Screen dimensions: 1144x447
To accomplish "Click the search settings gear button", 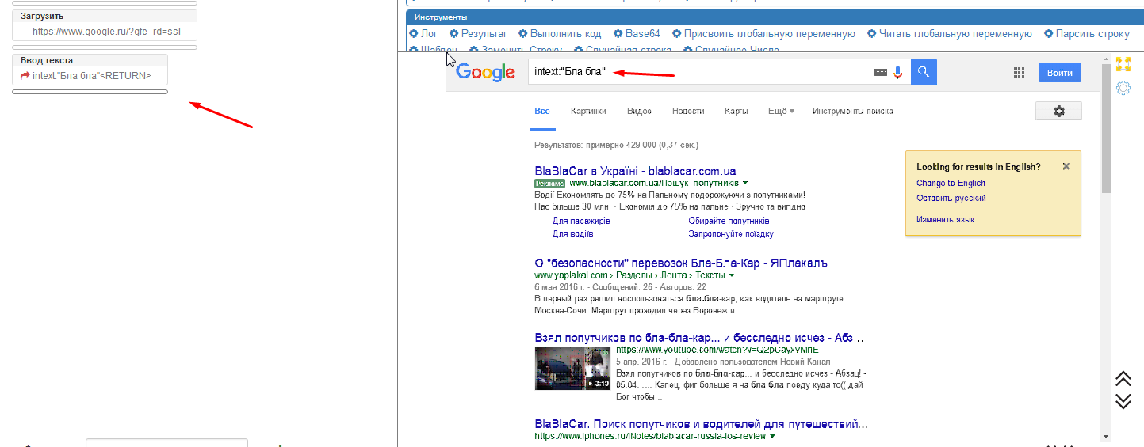I will (1058, 112).
